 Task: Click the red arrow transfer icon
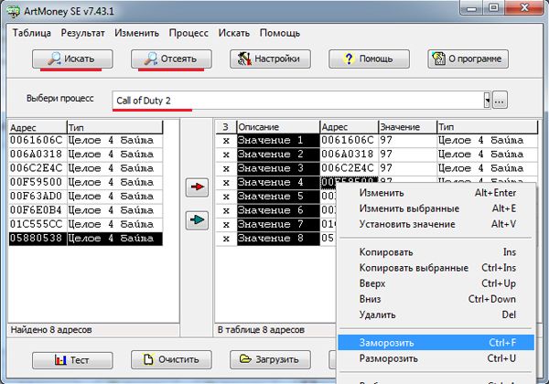pyautogui.click(x=197, y=187)
